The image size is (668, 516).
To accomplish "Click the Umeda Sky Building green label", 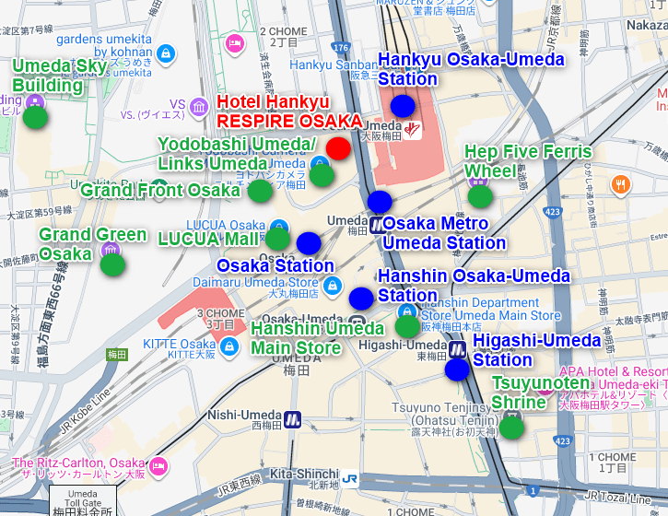I will coord(59,76).
